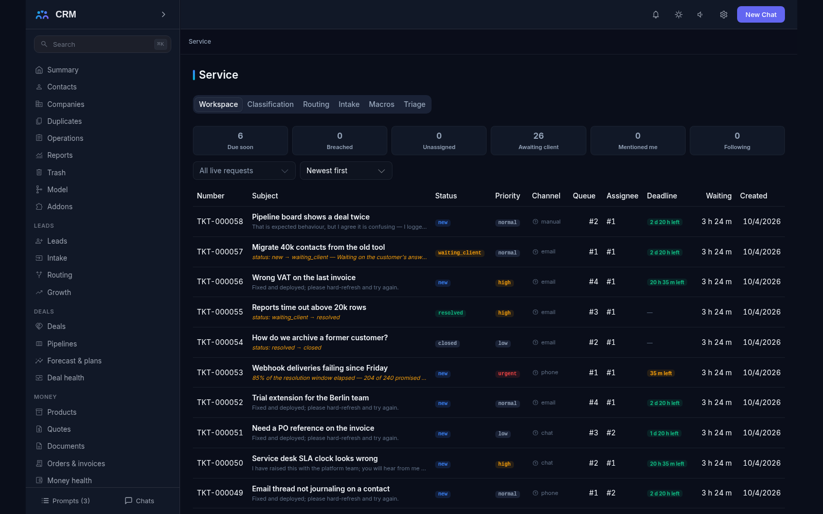Click the waiting_client status badge
Image resolution: width=823 pixels, height=514 pixels.
click(460, 253)
